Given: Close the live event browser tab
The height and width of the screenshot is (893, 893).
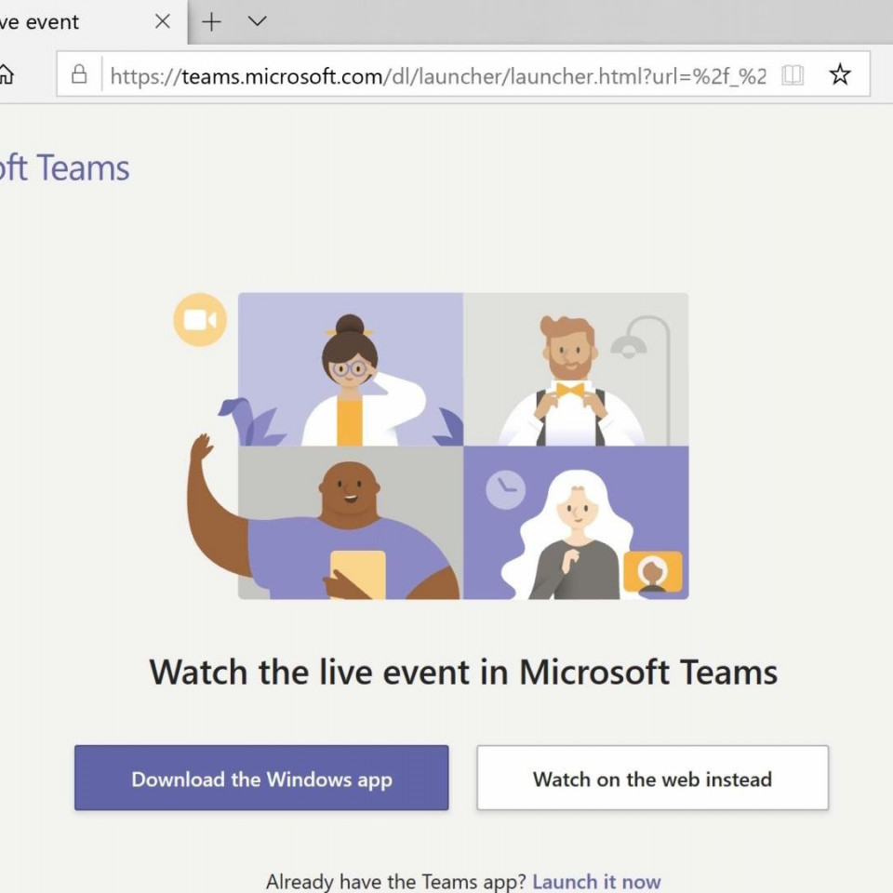Looking at the screenshot, I should tap(163, 21).
